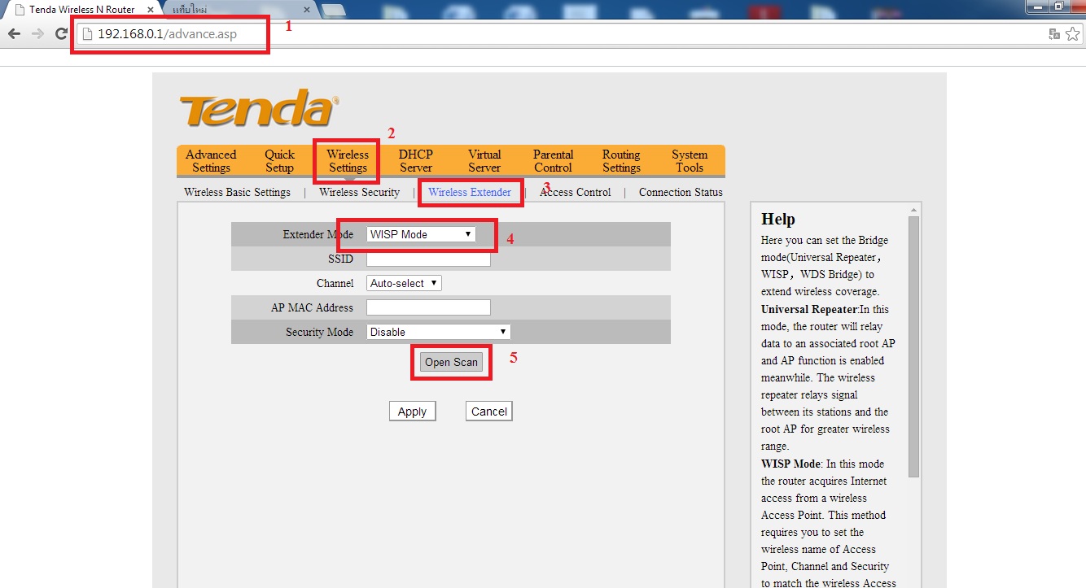Switch to the Tenda Wireless N Router tab

click(81, 10)
